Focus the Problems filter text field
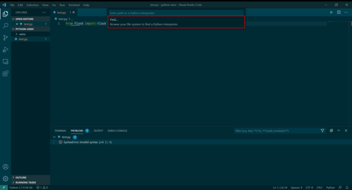 coord(277,131)
